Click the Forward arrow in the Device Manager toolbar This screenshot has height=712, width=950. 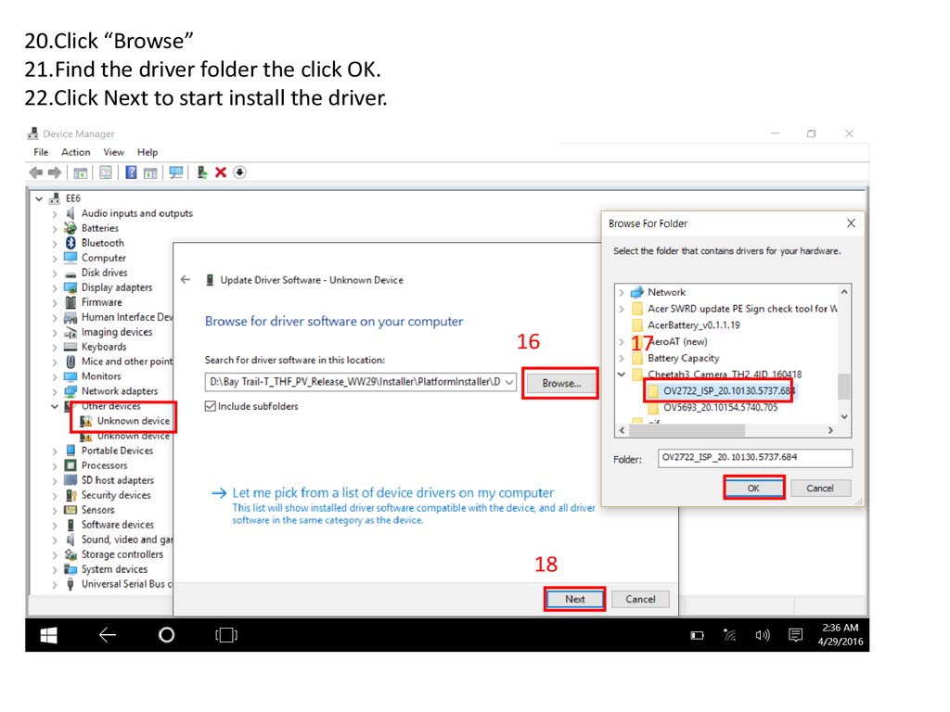(55, 172)
